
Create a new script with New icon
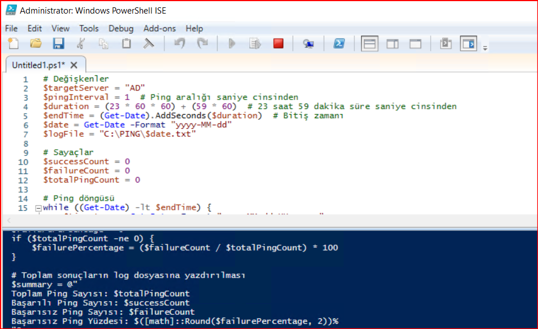pos(13,44)
